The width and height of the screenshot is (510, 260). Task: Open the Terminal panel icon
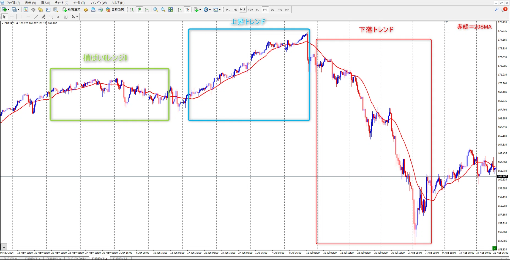pos(48,10)
